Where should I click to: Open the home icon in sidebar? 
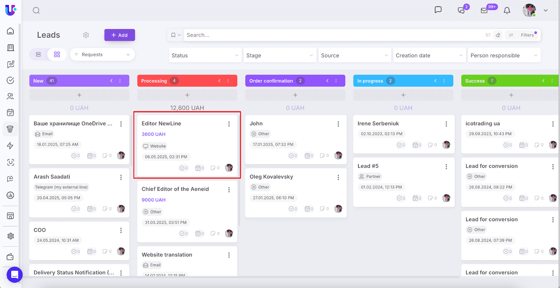(x=10, y=31)
